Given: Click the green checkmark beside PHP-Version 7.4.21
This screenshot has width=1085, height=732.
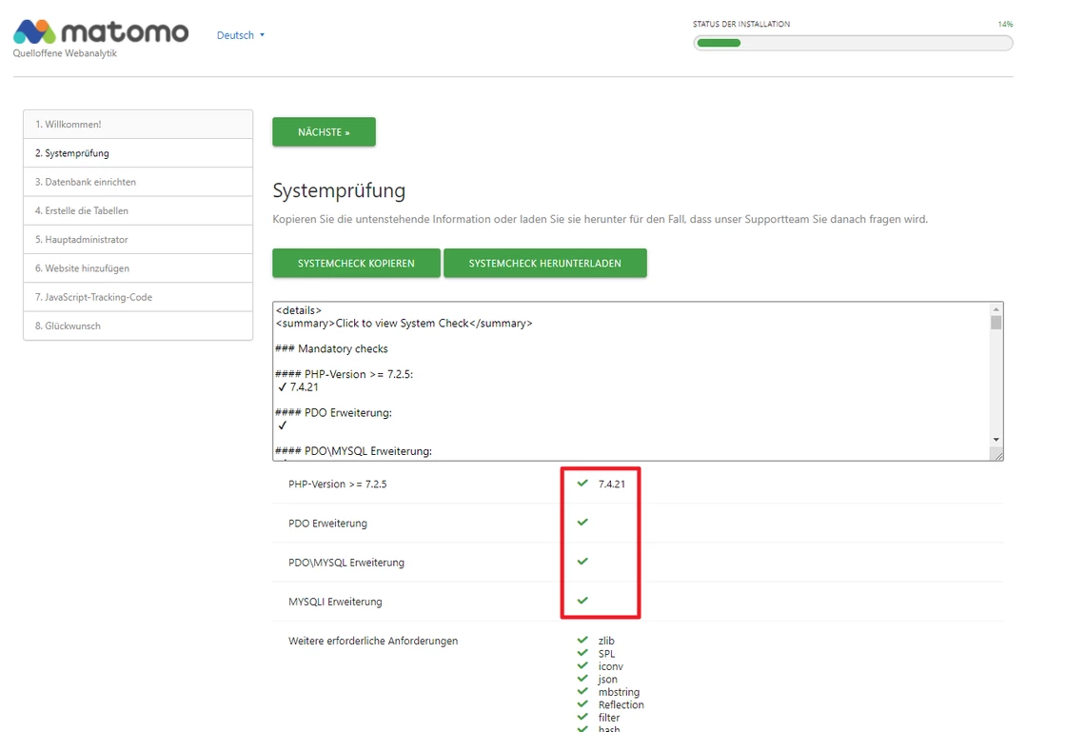Looking at the screenshot, I should pos(582,484).
